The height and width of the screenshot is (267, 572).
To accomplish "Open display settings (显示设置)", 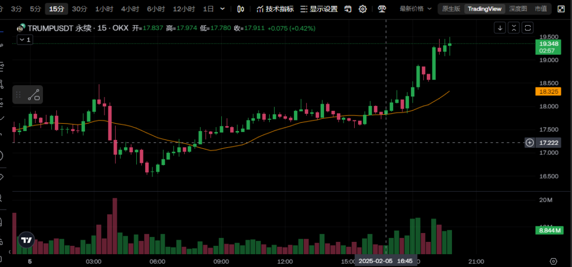I will 318,9.
